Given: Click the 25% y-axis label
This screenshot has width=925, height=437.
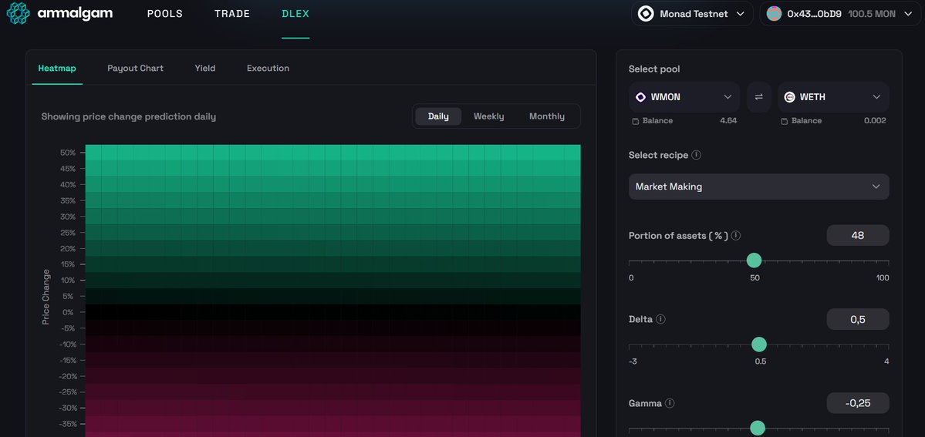Looking at the screenshot, I should (x=68, y=232).
